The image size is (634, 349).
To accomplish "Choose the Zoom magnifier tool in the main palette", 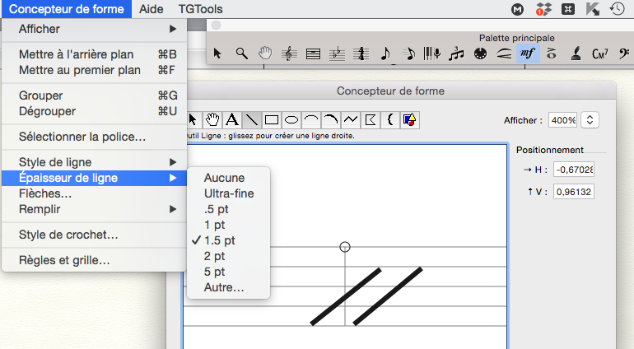I will [x=242, y=54].
